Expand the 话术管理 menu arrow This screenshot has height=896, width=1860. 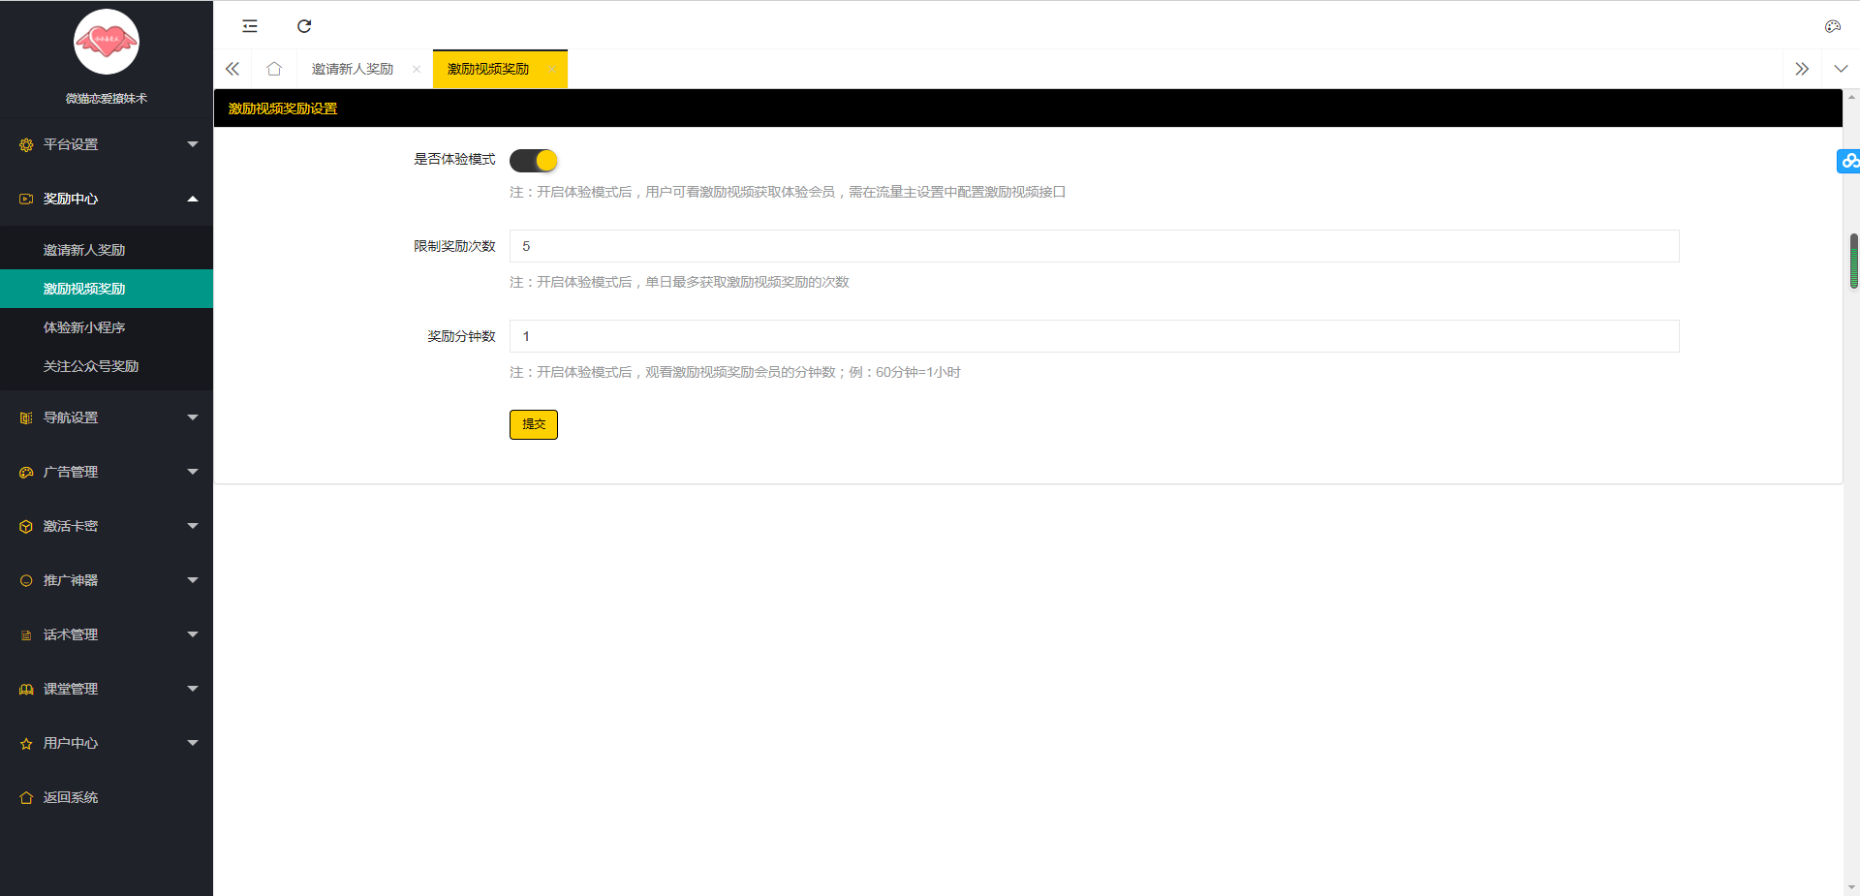coord(193,634)
